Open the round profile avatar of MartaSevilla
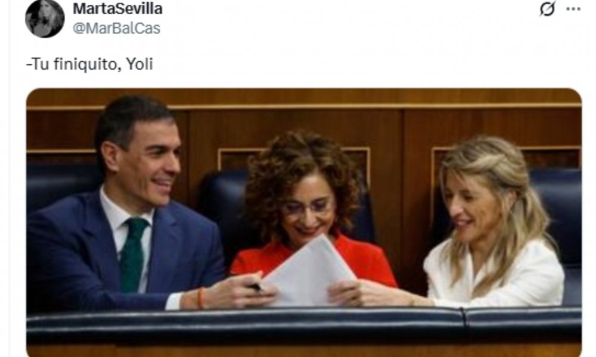Viewport: 596px width, 357px height. [x=45, y=18]
